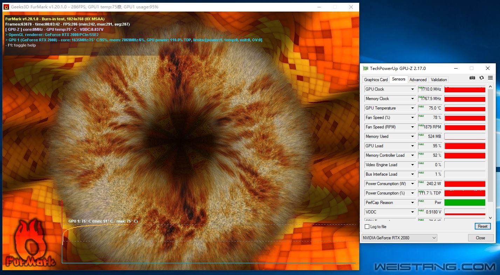Click the 240.2 W power value
Screen dimensions: 500x275
pyautogui.click(x=430, y=184)
